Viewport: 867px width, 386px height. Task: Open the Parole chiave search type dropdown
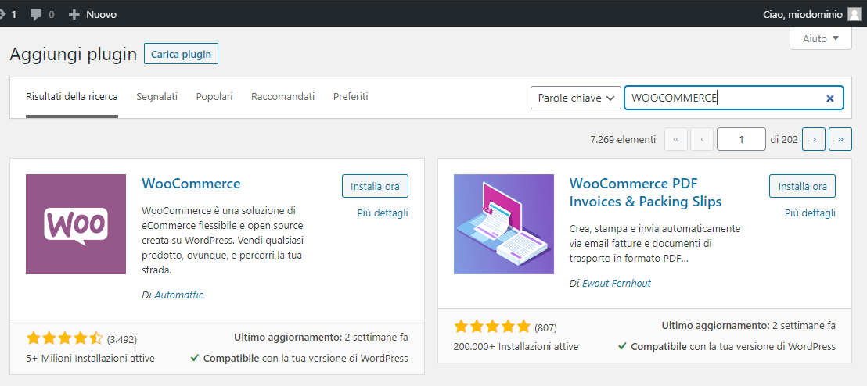[x=576, y=98]
